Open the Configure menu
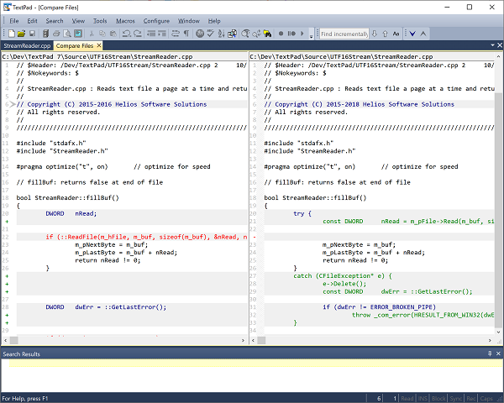 point(156,20)
